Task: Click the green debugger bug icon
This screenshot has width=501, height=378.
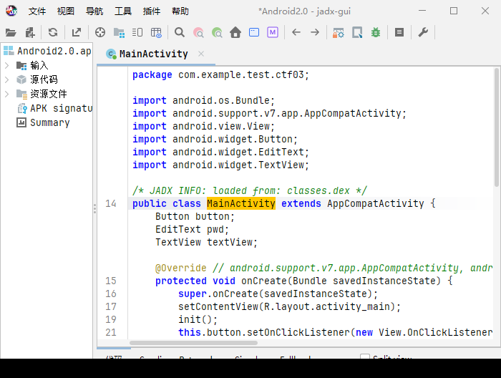Action: [x=376, y=32]
